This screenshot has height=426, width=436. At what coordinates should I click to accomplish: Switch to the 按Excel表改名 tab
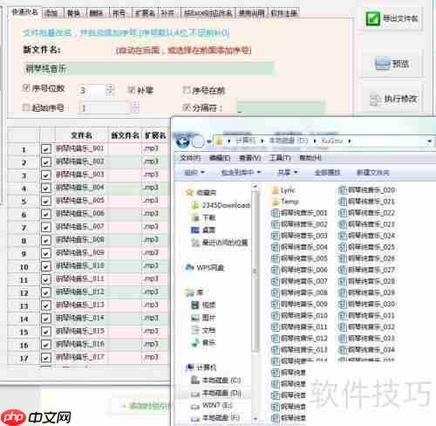tap(208, 13)
